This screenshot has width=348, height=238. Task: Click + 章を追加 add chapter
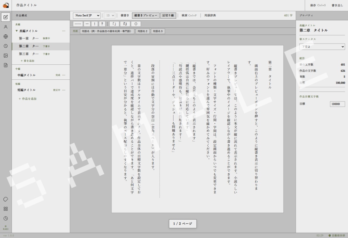click(x=28, y=61)
